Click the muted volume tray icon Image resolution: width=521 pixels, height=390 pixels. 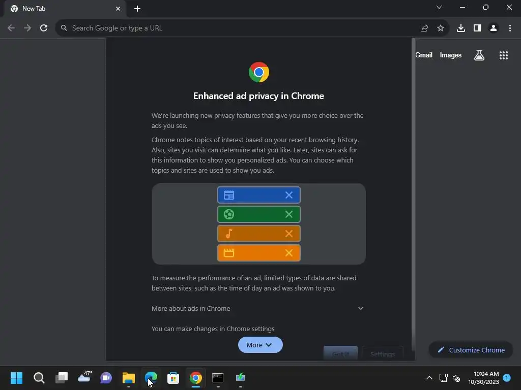point(456,378)
